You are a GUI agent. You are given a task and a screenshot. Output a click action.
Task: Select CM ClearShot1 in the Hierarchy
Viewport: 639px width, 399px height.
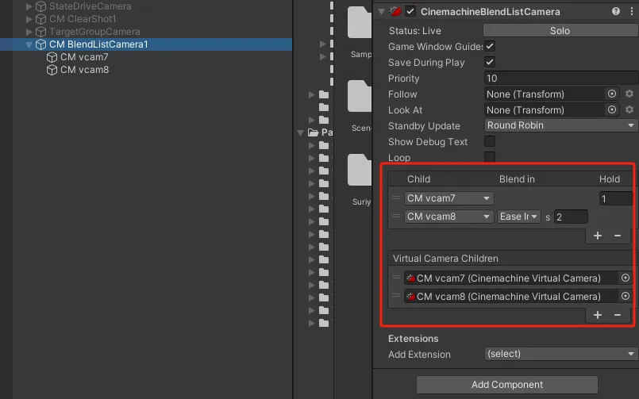tap(83, 19)
